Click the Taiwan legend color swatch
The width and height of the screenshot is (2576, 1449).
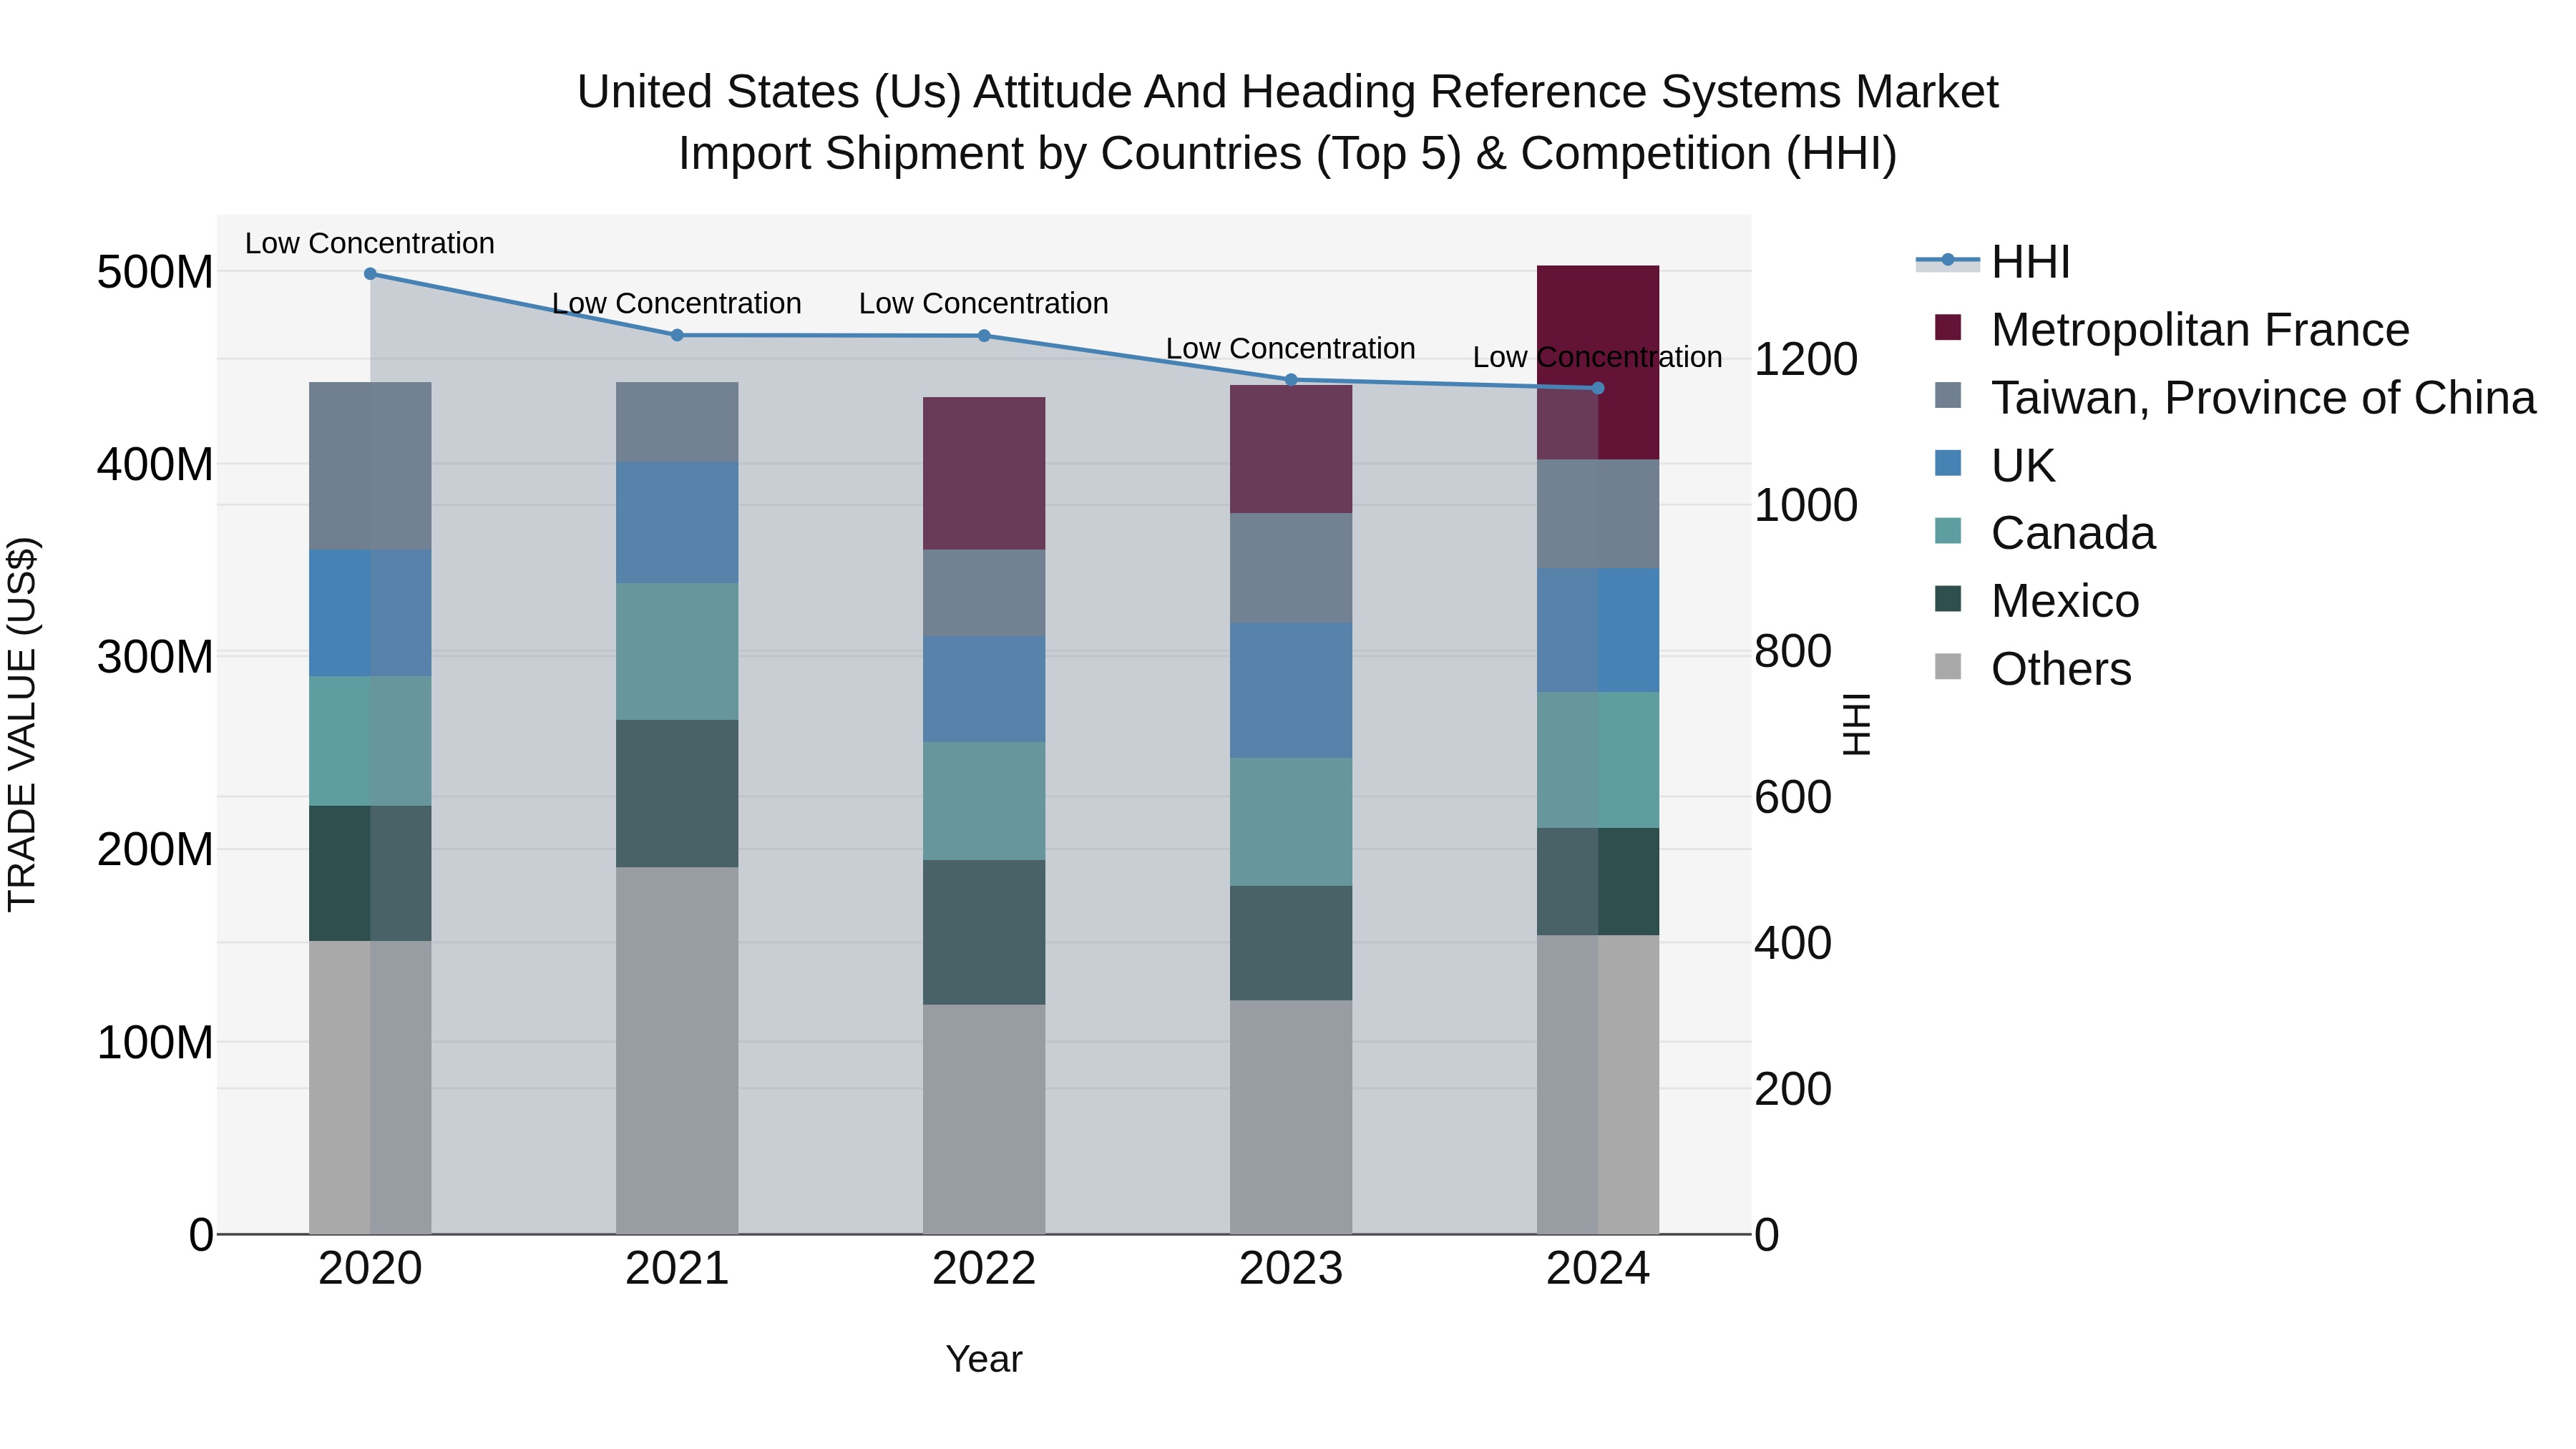coord(1948,395)
